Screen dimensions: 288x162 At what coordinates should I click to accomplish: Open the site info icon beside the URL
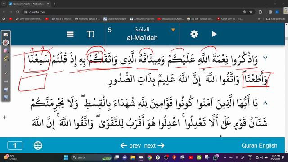click(26, 12)
